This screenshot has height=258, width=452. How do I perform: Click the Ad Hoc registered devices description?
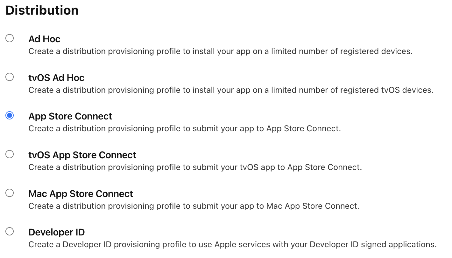click(220, 51)
